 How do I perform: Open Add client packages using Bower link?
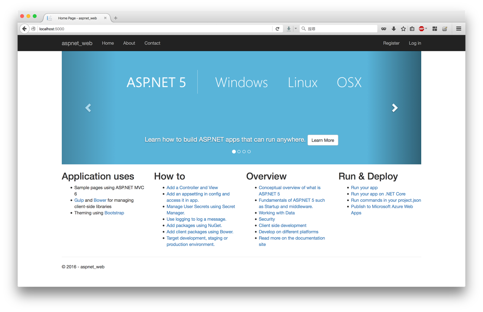point(200,232)
